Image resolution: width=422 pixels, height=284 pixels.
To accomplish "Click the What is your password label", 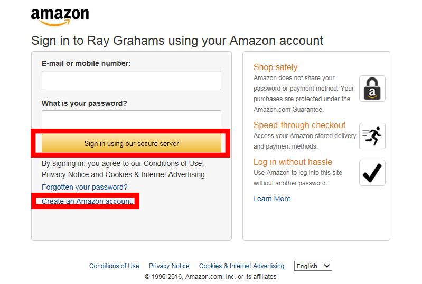I will coord(84,103).
